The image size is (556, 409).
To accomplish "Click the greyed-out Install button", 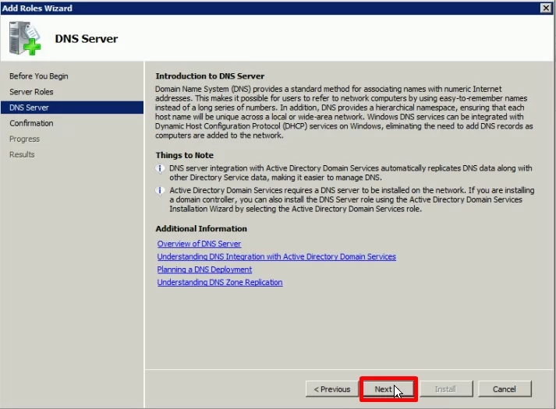I will pos(445,389).
